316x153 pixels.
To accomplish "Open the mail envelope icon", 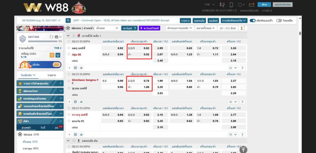I will point(251,5).
